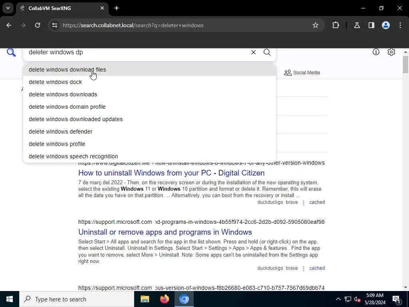Open a new browser tab
Viewport: 409px width, 307px height.
tap(117, 8)
